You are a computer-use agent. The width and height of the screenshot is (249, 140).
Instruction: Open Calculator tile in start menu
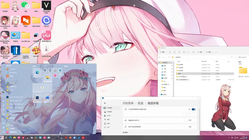[50, 70]
